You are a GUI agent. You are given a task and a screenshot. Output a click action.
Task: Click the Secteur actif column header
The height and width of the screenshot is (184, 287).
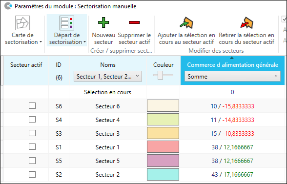pyautogui.click(x=26, y=65)
